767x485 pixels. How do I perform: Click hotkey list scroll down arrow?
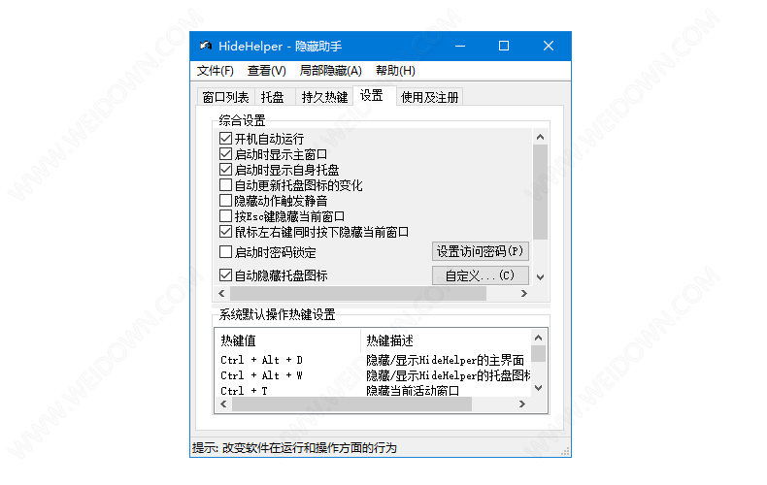tap(538, 388)
